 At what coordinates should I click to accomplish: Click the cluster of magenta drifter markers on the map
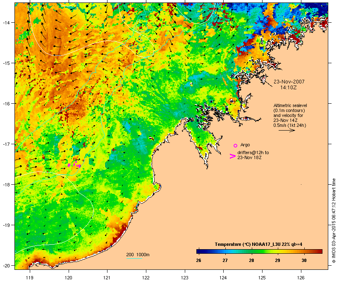(74, 164)
